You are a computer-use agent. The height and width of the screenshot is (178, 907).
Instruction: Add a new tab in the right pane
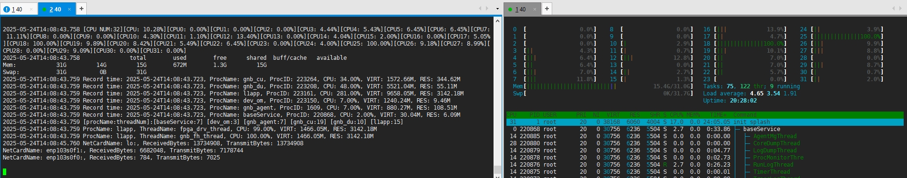[x=546, y=9]
